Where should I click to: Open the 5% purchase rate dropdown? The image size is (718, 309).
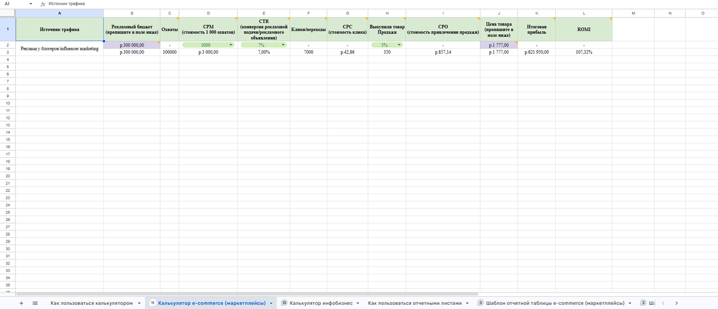click(387, 45)
